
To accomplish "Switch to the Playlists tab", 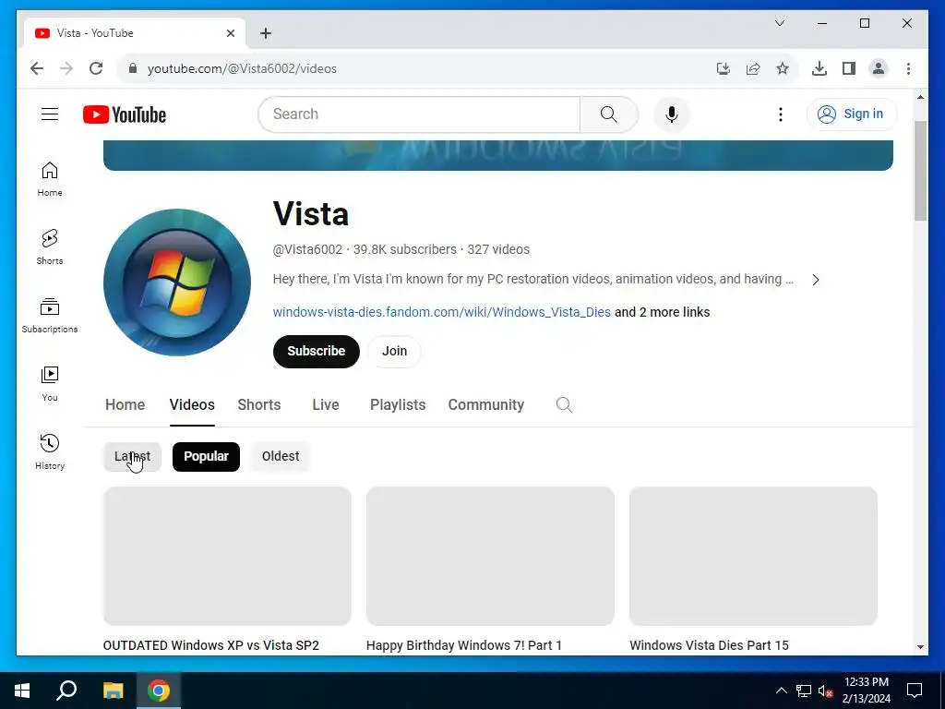I will pyautogui.click(x=398, y=404).
